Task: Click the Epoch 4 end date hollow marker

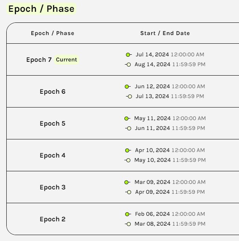Action: point(128,160)
